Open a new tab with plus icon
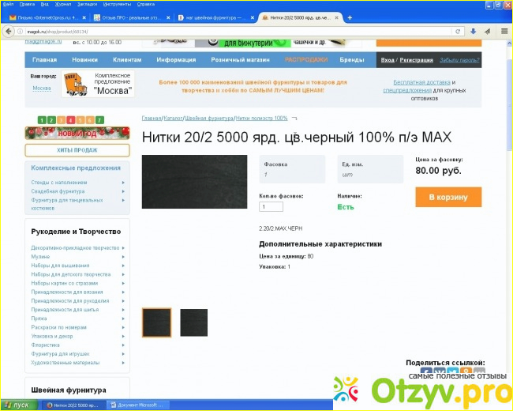513x411 pixels. click(x=351, y=17)
